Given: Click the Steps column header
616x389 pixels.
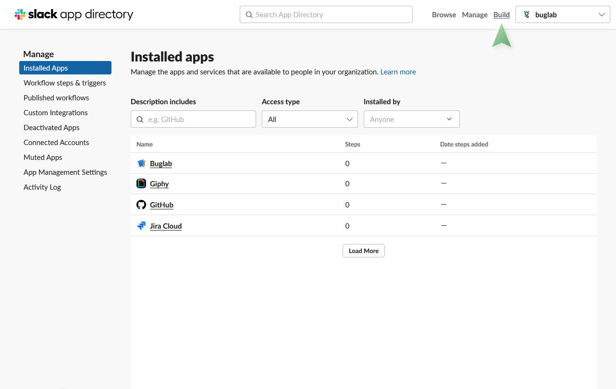Looking at the screenshot, I should tap(353, 144).
